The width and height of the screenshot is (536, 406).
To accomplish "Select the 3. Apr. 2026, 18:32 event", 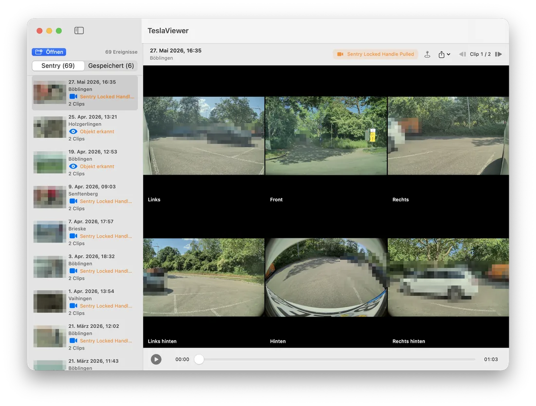I will pos(85,267).
